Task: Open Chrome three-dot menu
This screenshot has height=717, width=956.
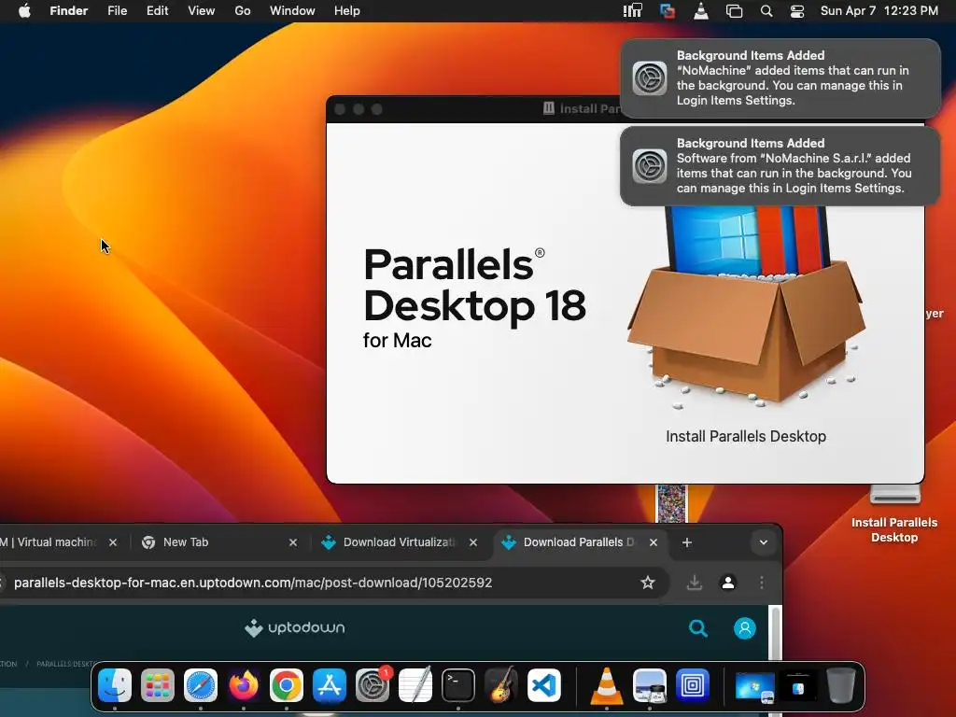Action: pos(762,583)
